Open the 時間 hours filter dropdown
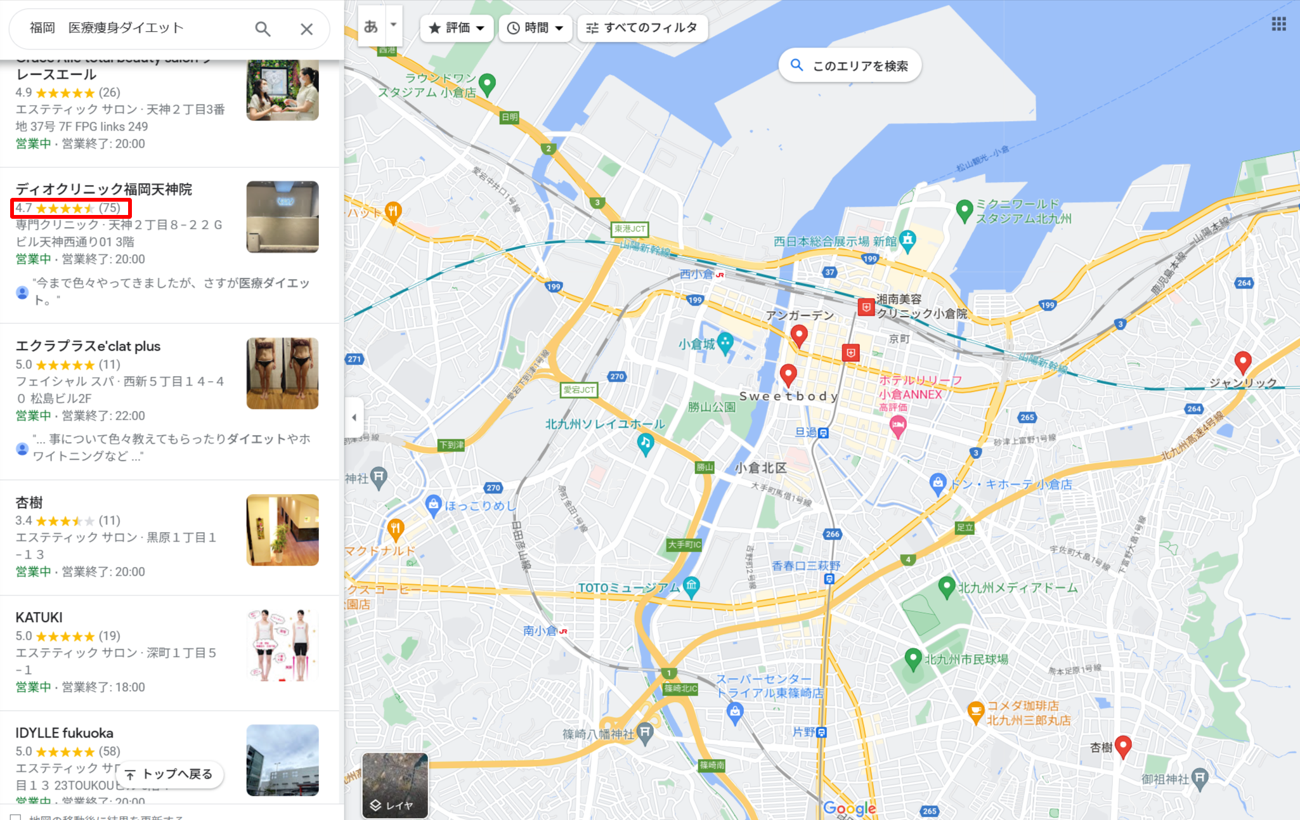This screenshot has height=820, width=1300. point(536,28)
